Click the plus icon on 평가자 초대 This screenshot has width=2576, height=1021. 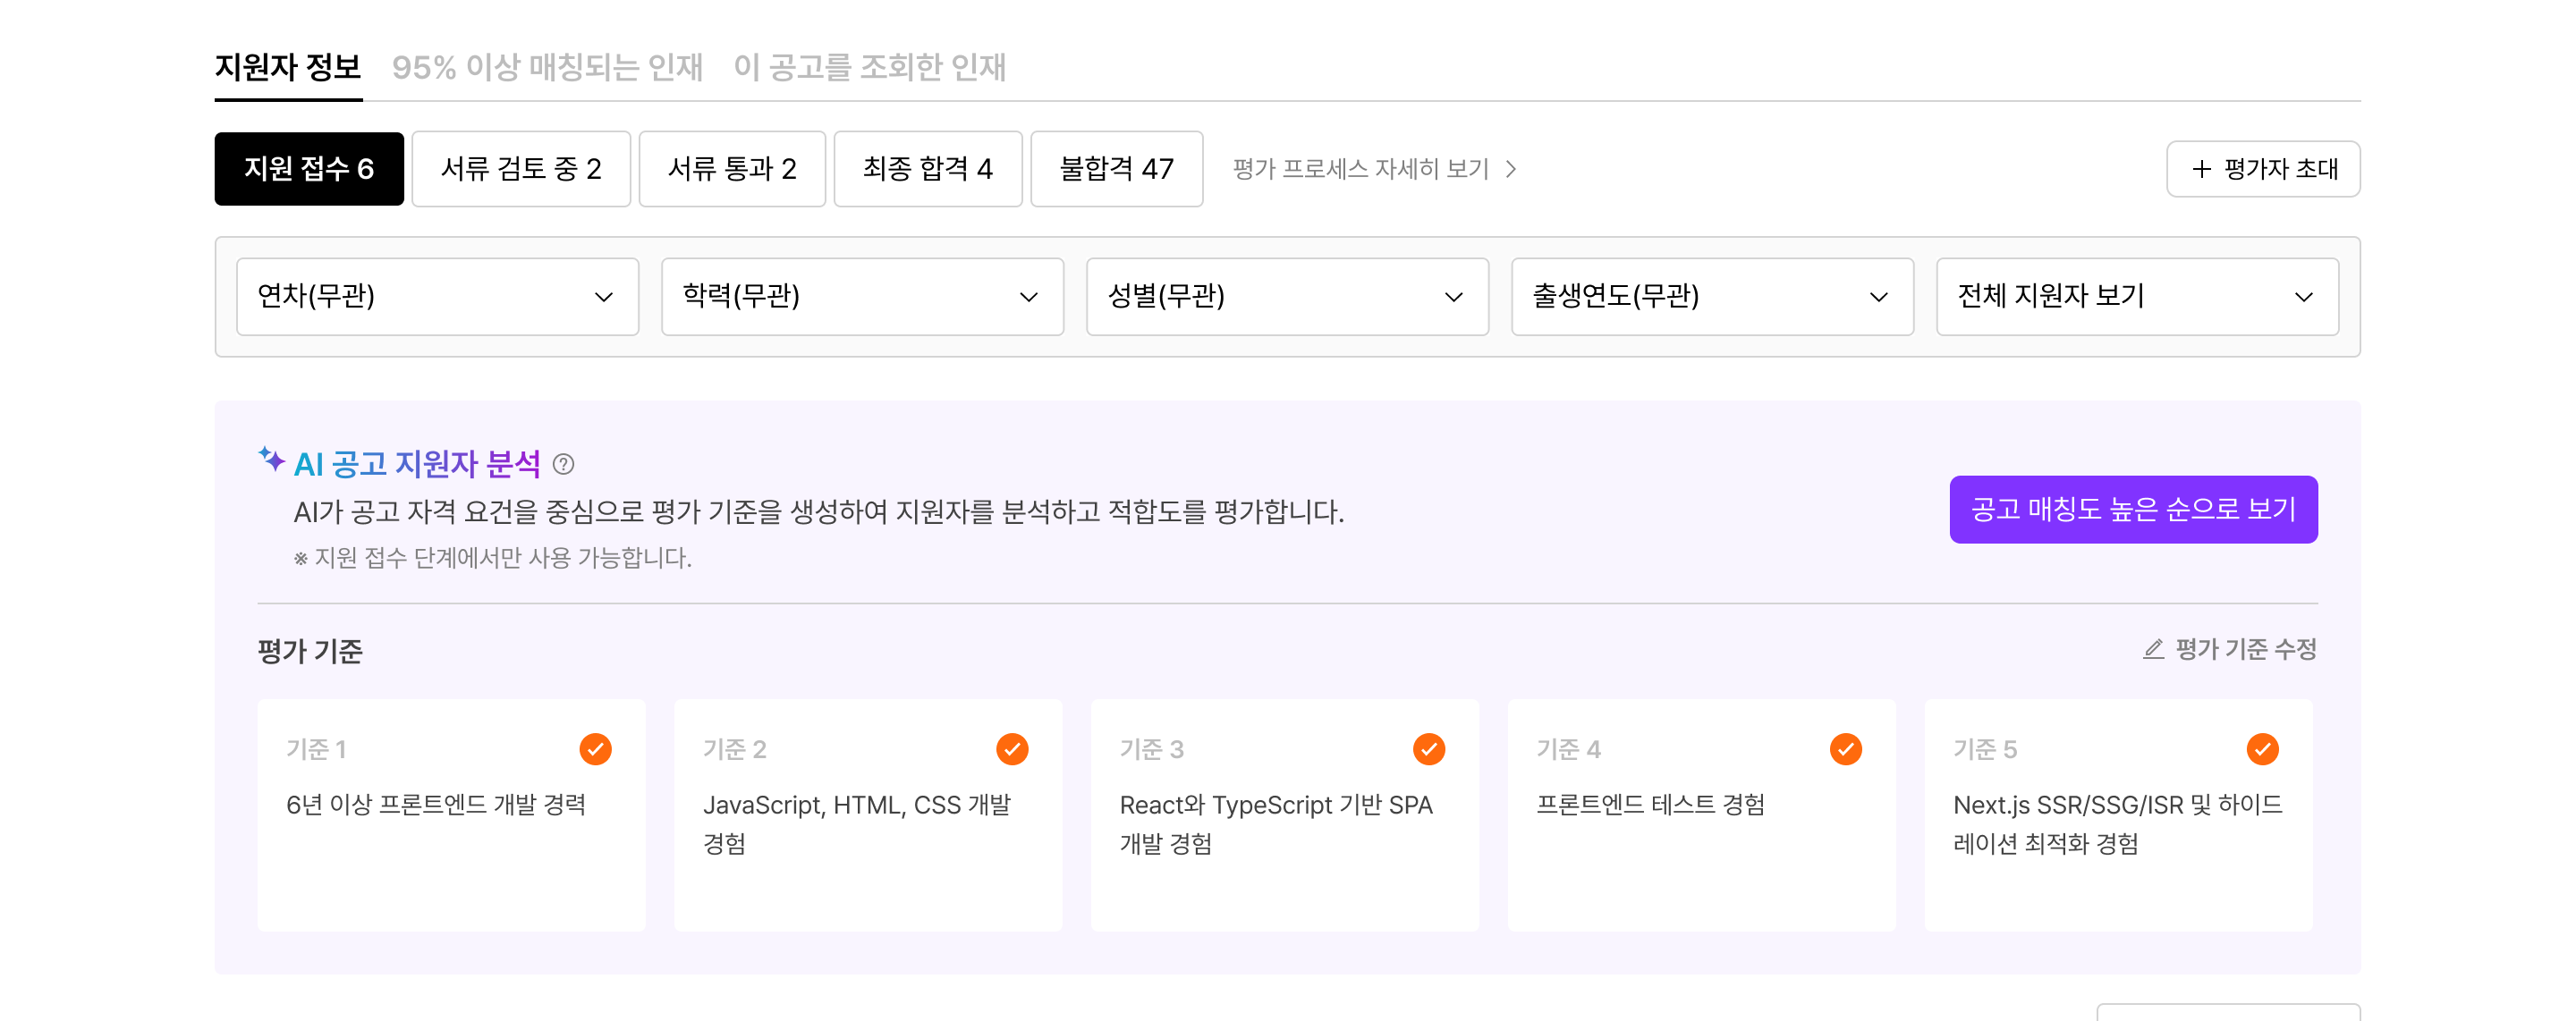[2201, 169]
